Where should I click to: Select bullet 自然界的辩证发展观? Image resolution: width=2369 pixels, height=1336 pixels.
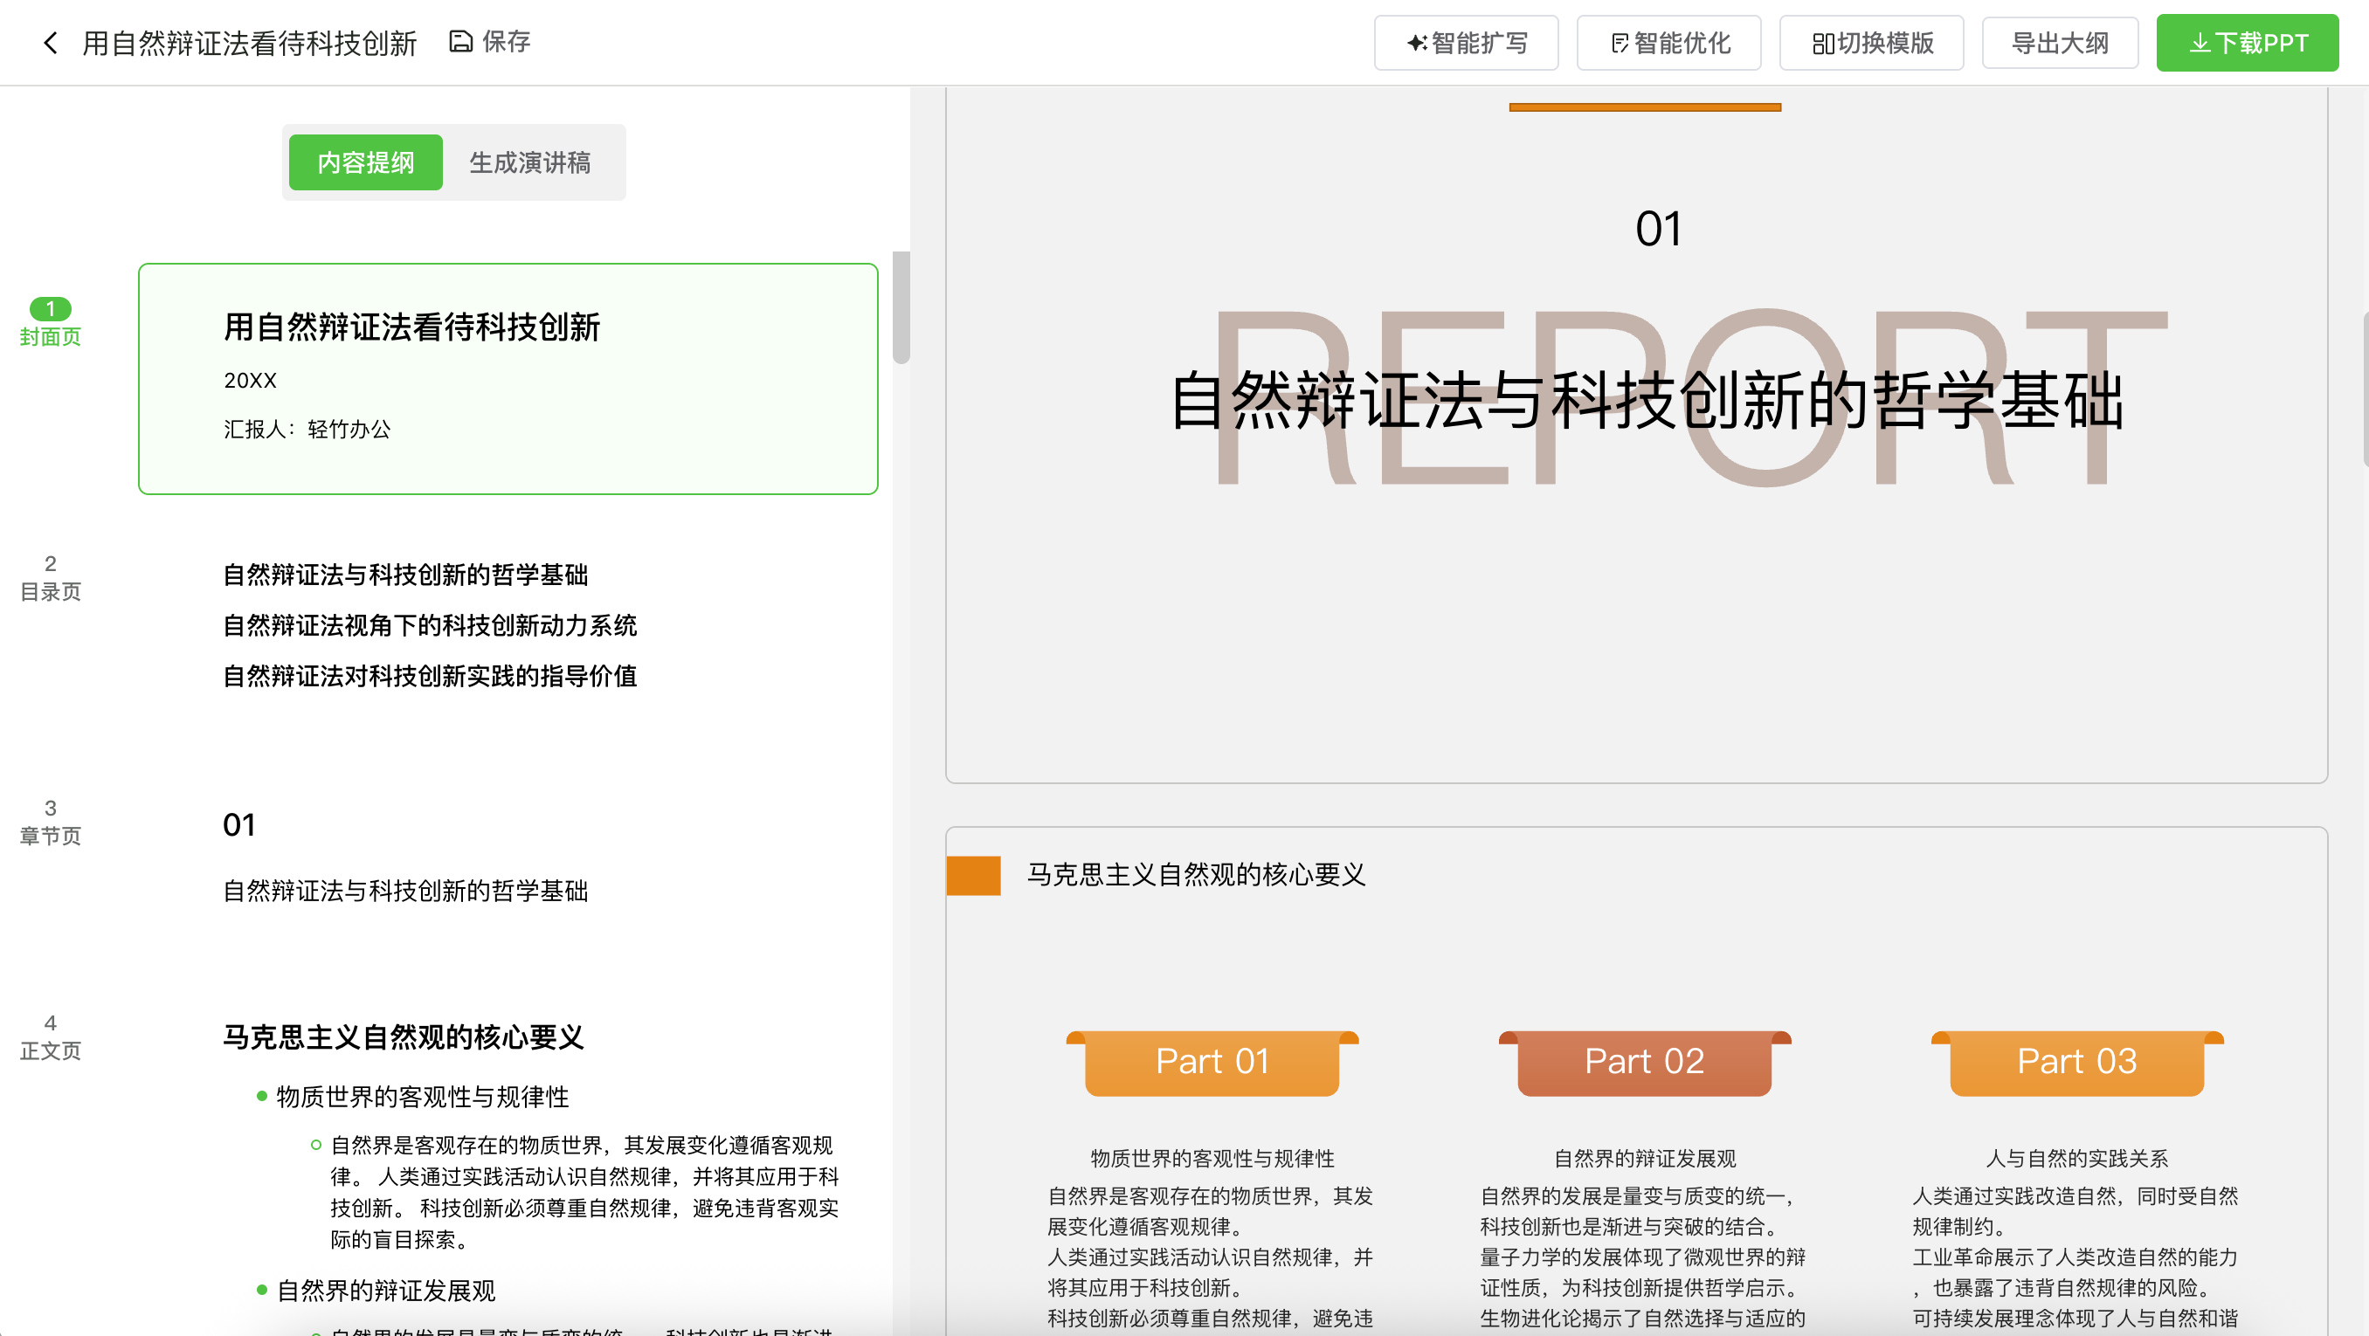[385, 1290]
